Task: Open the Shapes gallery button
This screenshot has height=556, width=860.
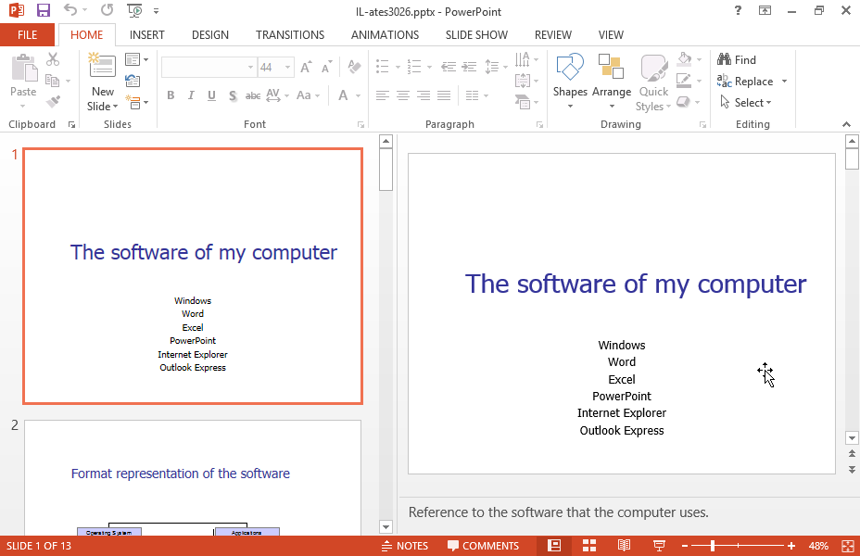Action: tap(570, 82)
